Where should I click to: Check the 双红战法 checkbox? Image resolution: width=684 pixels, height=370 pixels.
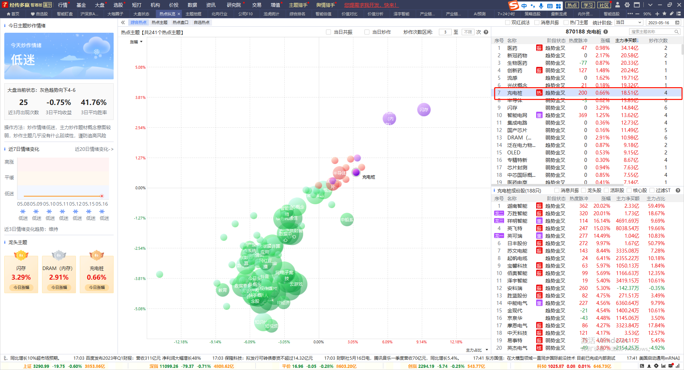tap(508, 22)
